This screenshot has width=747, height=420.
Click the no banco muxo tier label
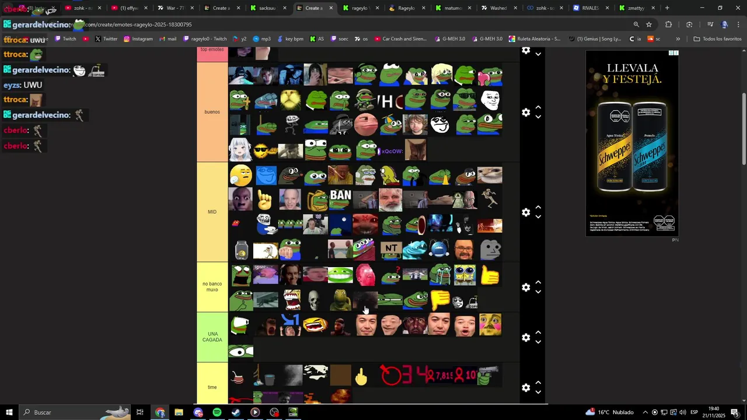(x=212, y=286)
